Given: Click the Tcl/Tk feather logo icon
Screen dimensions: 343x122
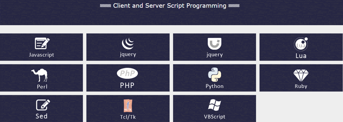Looking at the screenshot, I should (x=128, y=106).
